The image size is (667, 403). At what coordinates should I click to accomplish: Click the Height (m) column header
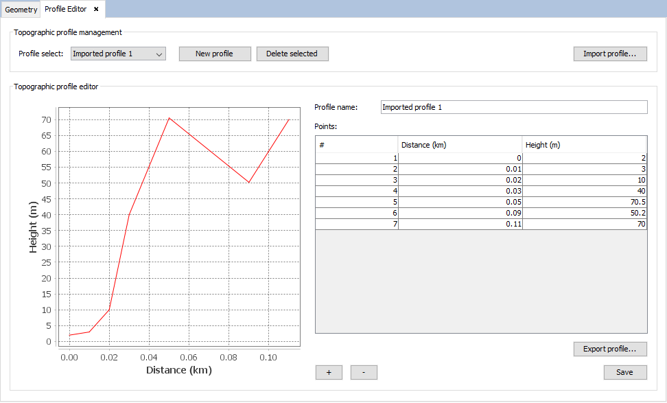584,144
